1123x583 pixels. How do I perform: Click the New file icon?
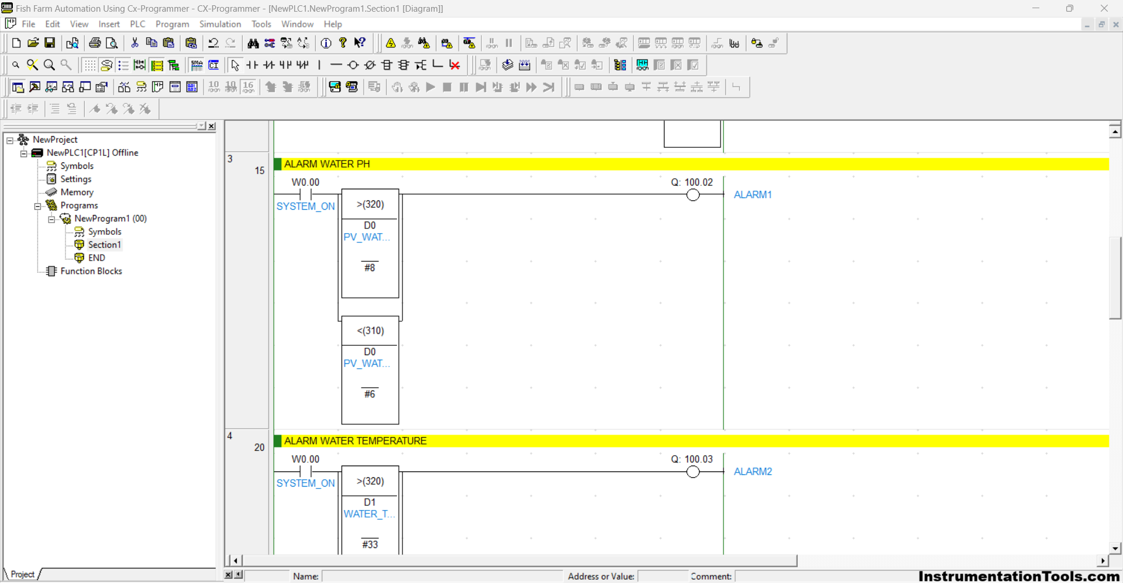pos(16,43)
